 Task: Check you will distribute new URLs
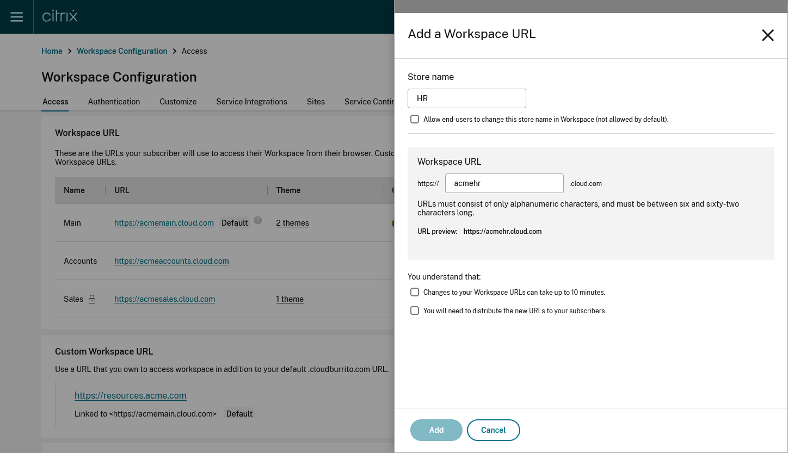(415, 311)
